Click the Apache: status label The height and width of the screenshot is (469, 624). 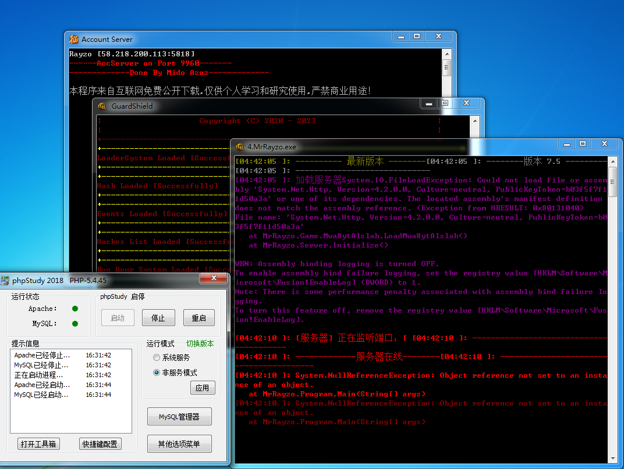42,309
